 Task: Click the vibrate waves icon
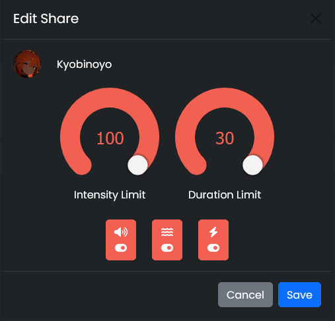coord(167,232)
